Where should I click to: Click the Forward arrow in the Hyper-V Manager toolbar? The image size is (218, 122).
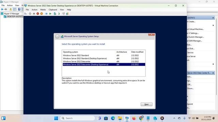(6, 9)
